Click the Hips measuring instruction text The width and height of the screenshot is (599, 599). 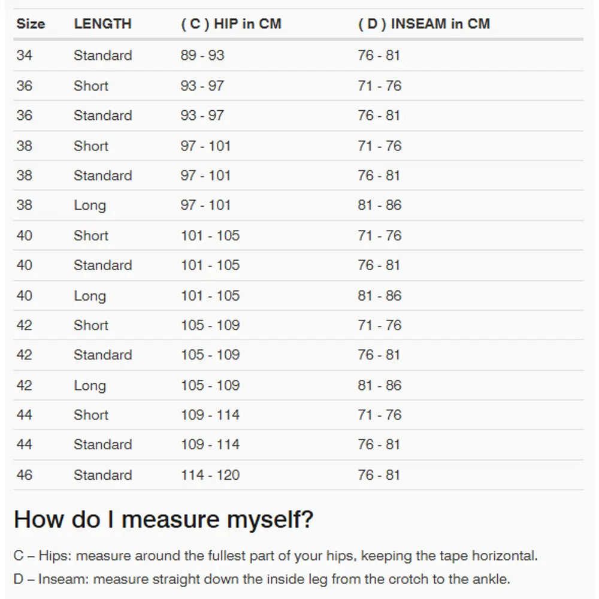coord(276,556)
